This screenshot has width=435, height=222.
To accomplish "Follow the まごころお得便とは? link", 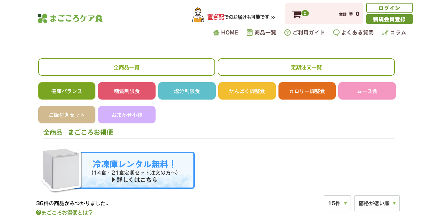I will point(64,213).
